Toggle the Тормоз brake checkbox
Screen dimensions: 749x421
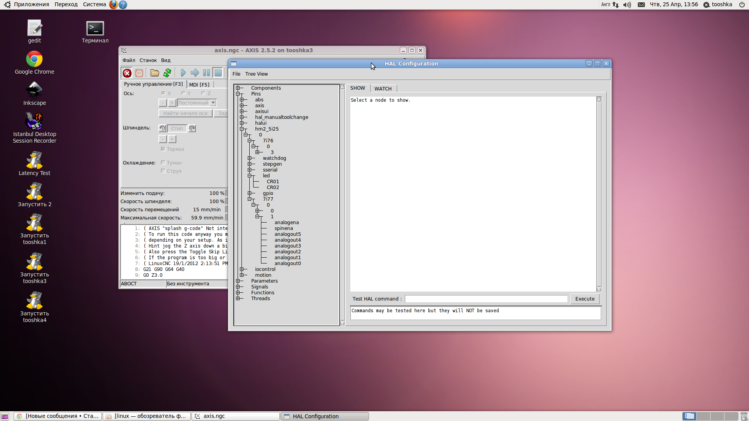(163, 149)
